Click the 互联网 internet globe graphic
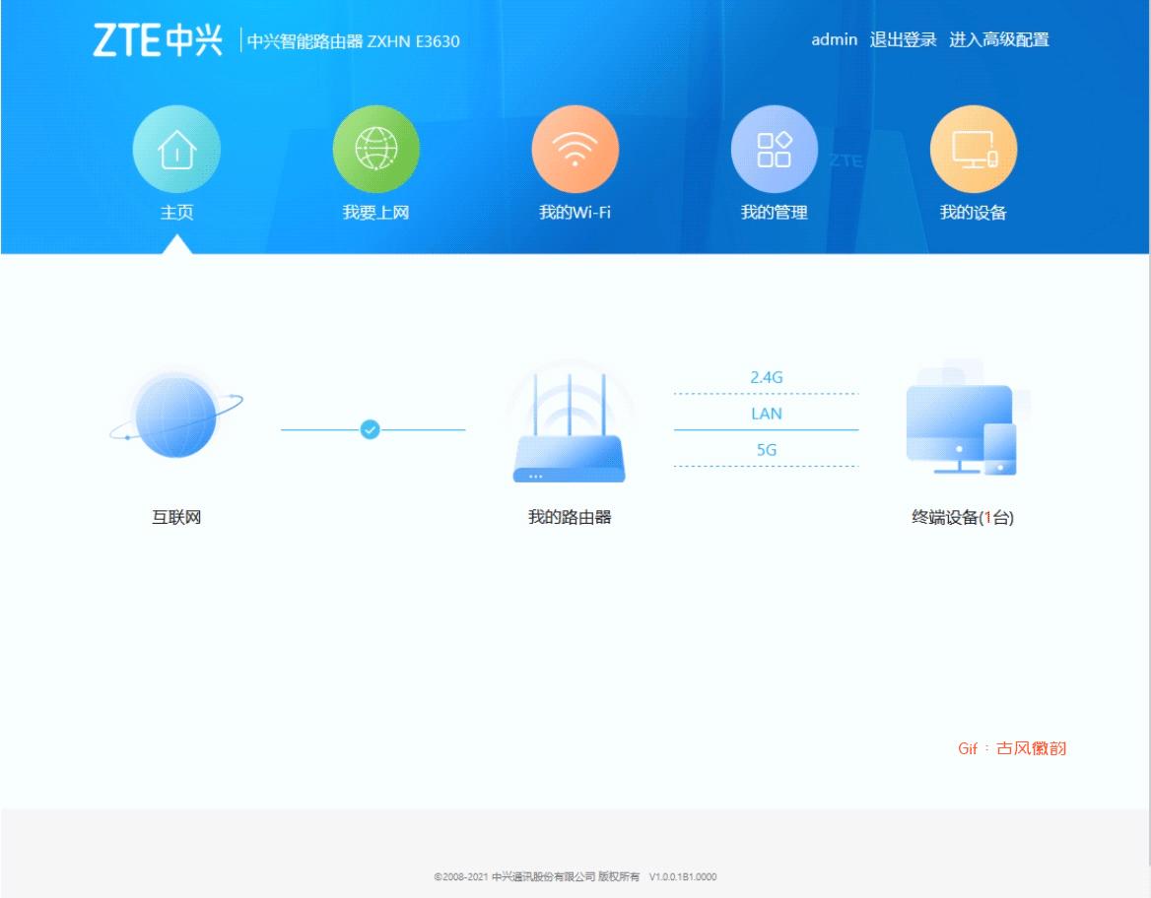The width and height of the screenshot is (1151, 898). (x=174, y=417)
